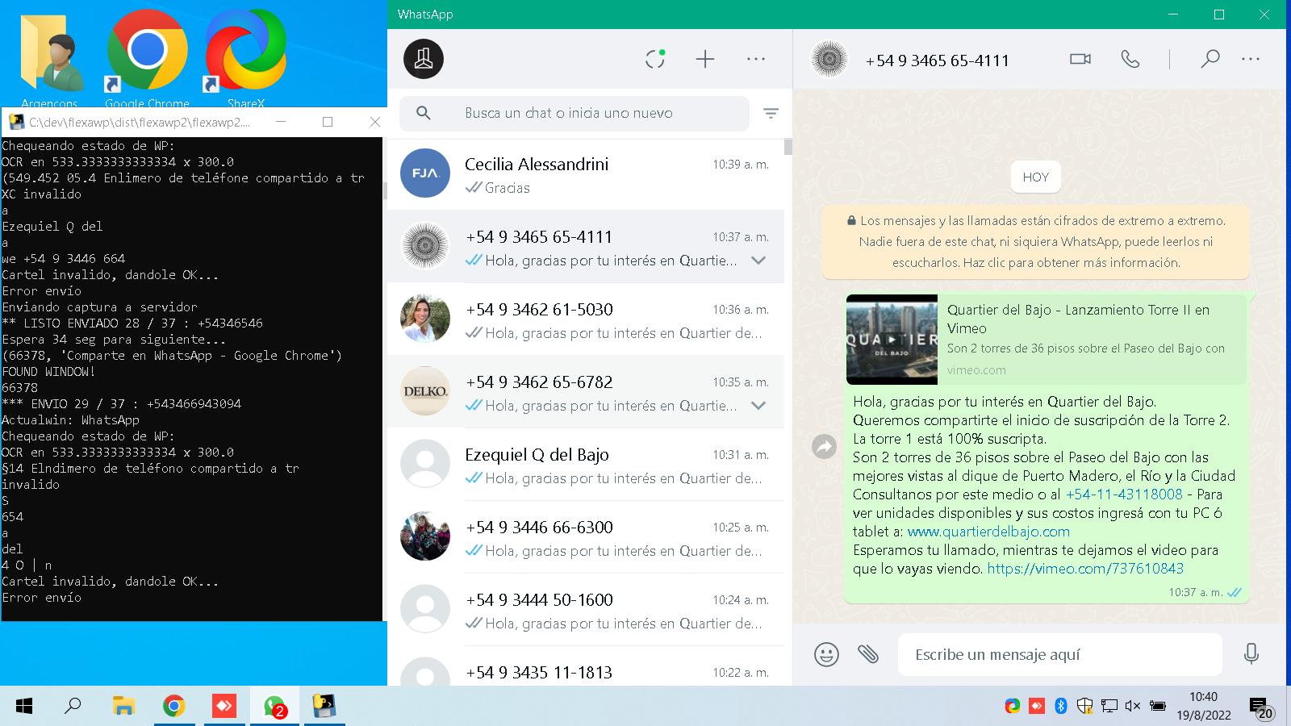Expand chevron on +54 9 3465 65-4111 chat
Viewport: 1291px width, 726px height.
click(x=758, y=261)
